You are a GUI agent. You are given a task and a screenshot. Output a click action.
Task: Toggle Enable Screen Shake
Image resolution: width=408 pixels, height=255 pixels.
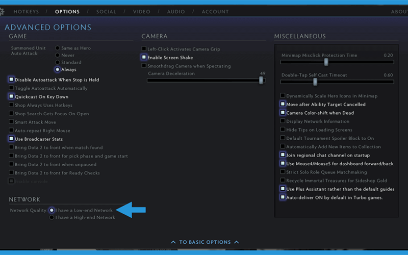pos(144,57)
